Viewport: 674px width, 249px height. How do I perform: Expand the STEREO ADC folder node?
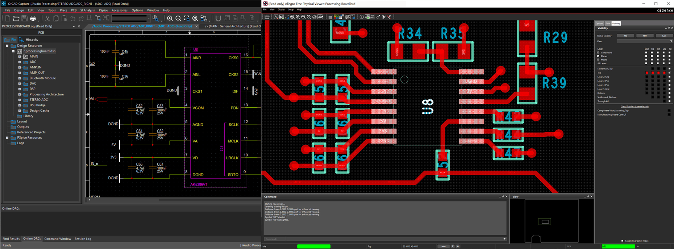pyautogui.click(x=20, y=100)
